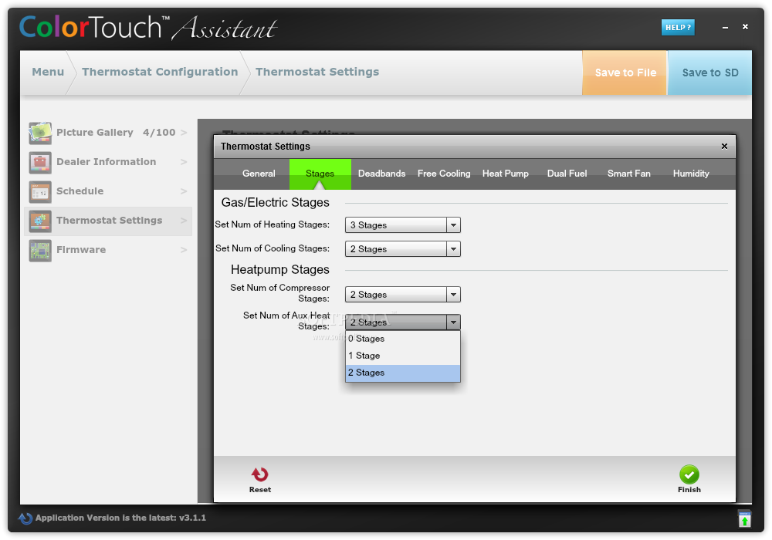Viewport: 772px width, 540px height.
Task: Open the HELP ? button
Action: (x=678, y=28)
